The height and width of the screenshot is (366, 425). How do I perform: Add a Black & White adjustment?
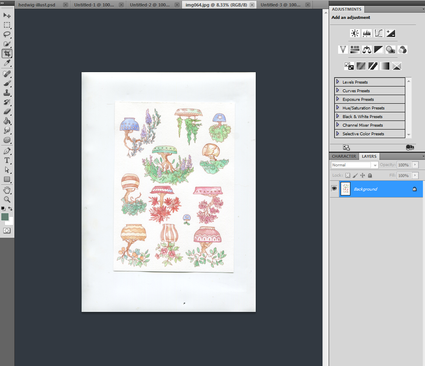click(x=378, y=49)
